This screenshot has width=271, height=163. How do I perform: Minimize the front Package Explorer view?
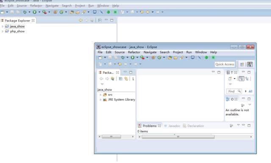pyautogui.click(x=125, y=72)
